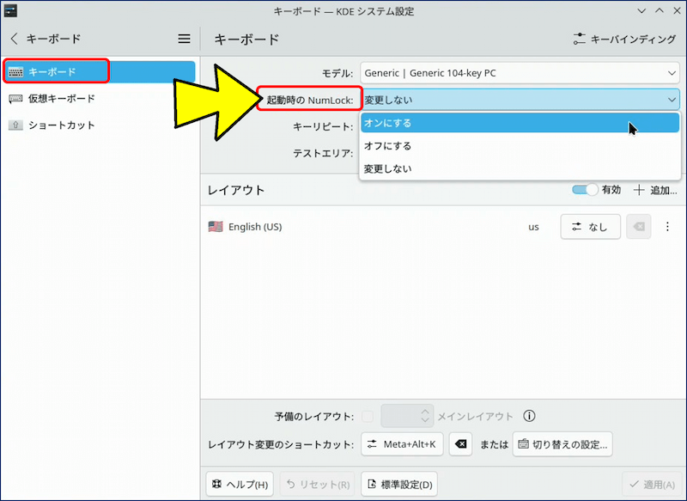Click the 標準設定(D) defaults button
687x501 pixels.
point(400,485)
